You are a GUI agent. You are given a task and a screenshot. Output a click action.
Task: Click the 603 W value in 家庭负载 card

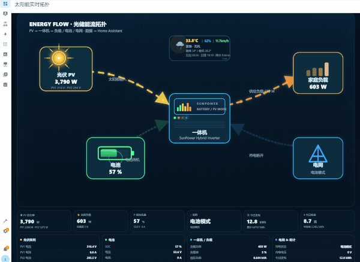318,87
